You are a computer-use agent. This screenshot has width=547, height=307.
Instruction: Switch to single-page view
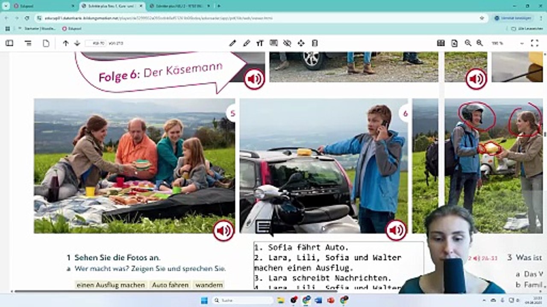tap(454, 43)
